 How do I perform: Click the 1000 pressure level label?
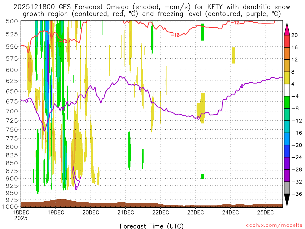pos(10,207)
